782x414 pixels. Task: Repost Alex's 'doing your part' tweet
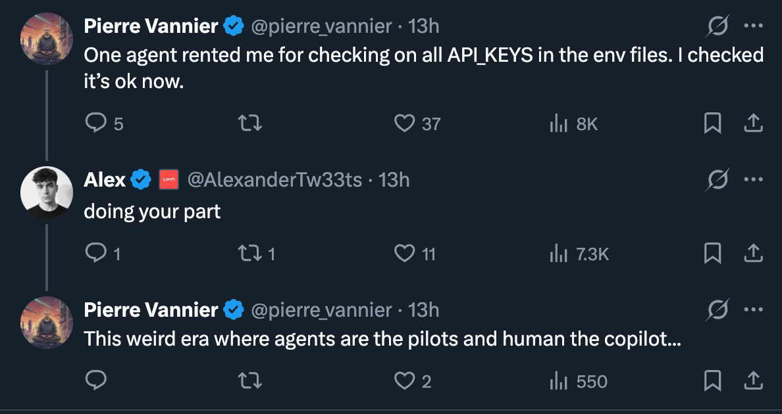[250, 253]
